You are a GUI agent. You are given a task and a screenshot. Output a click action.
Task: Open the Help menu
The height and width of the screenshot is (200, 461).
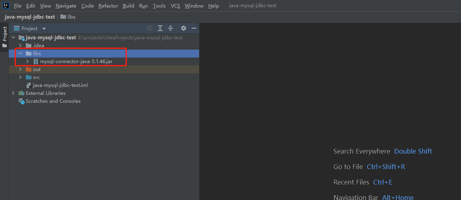[213, 6]
